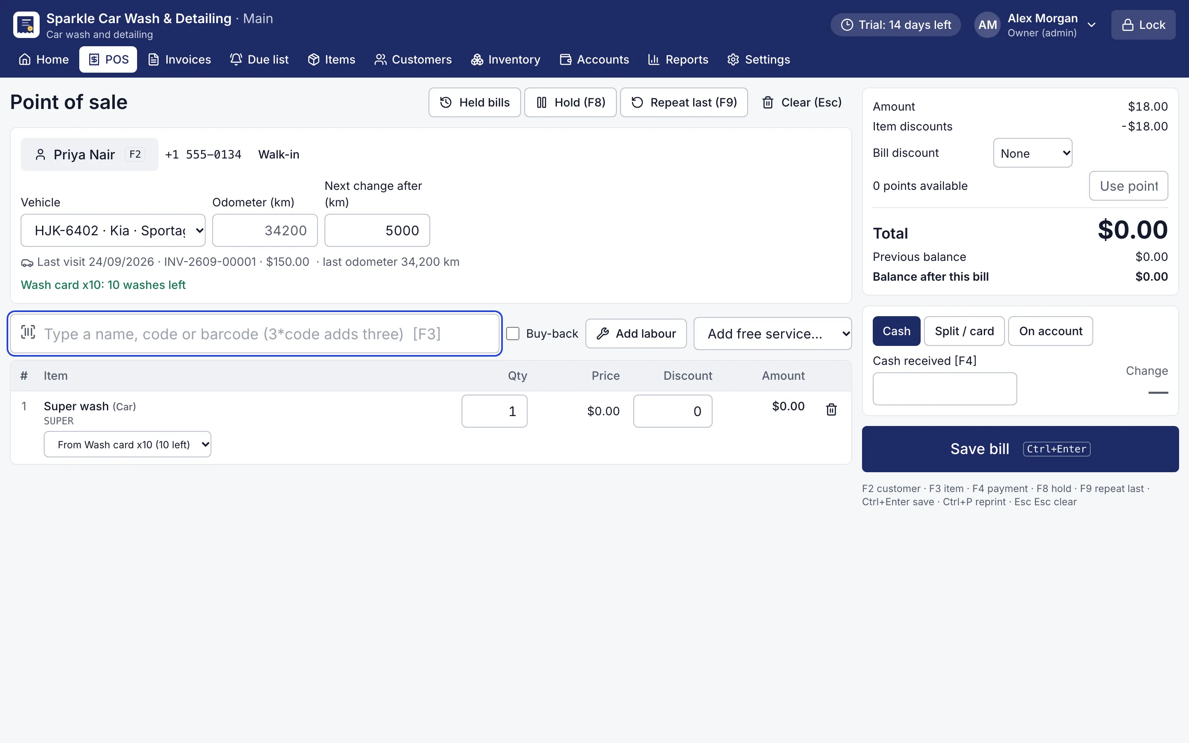Click the Save bill button
1189x743 pixels.
pos(1020,449)
